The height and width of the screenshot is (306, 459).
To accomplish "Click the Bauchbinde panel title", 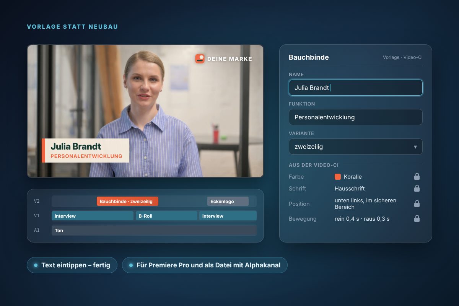I will [309, 57].
